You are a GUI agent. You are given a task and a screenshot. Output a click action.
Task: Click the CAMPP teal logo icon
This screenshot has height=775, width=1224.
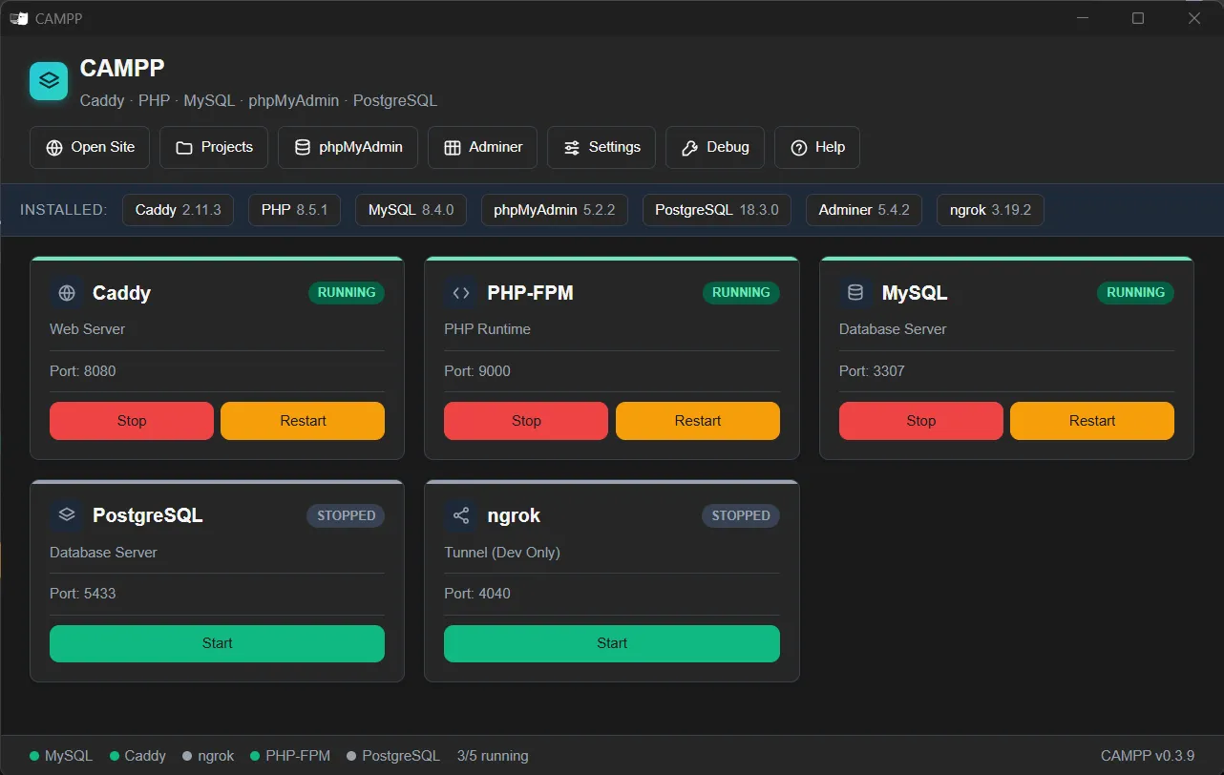pyautogui.click(x=49, y=81)
